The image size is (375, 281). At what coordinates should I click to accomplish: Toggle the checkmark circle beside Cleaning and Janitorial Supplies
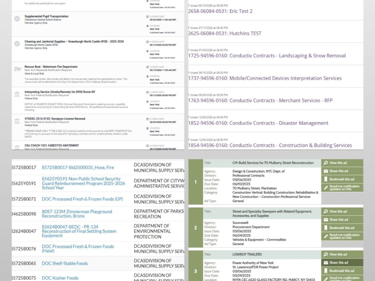[16, 43]
